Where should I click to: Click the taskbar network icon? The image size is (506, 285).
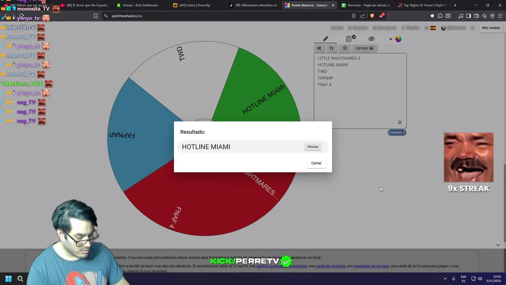pos(473,279)
